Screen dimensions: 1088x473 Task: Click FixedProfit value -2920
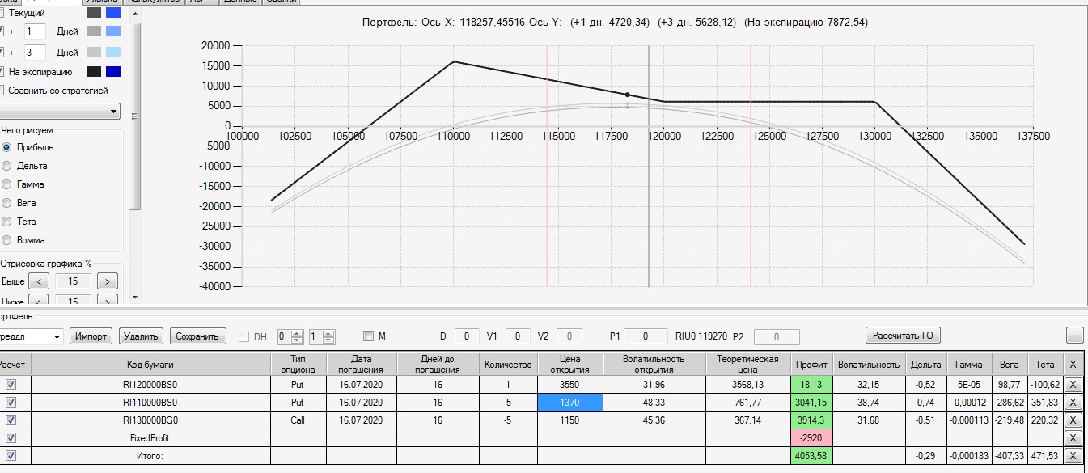(x=811, y=438)
